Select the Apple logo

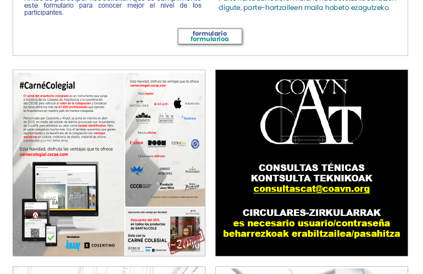tap(177, 104)
